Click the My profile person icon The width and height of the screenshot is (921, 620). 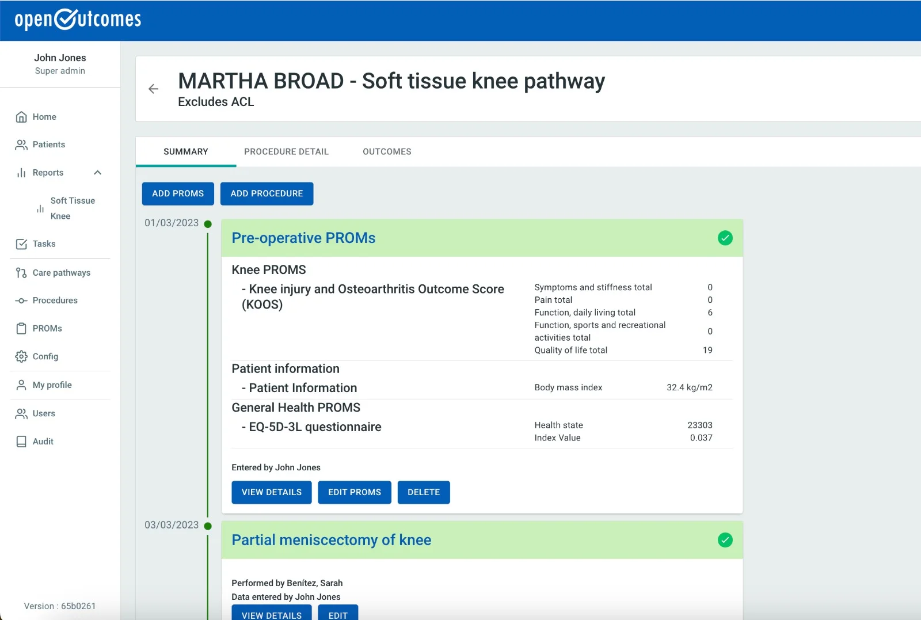(21, 385)
